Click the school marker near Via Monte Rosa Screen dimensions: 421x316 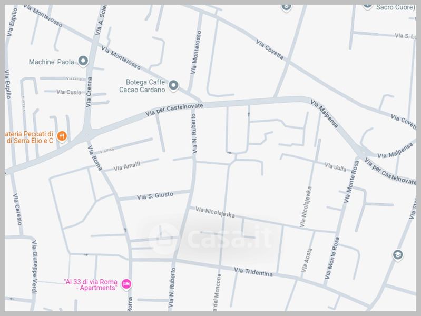click(x=398, y=255)
